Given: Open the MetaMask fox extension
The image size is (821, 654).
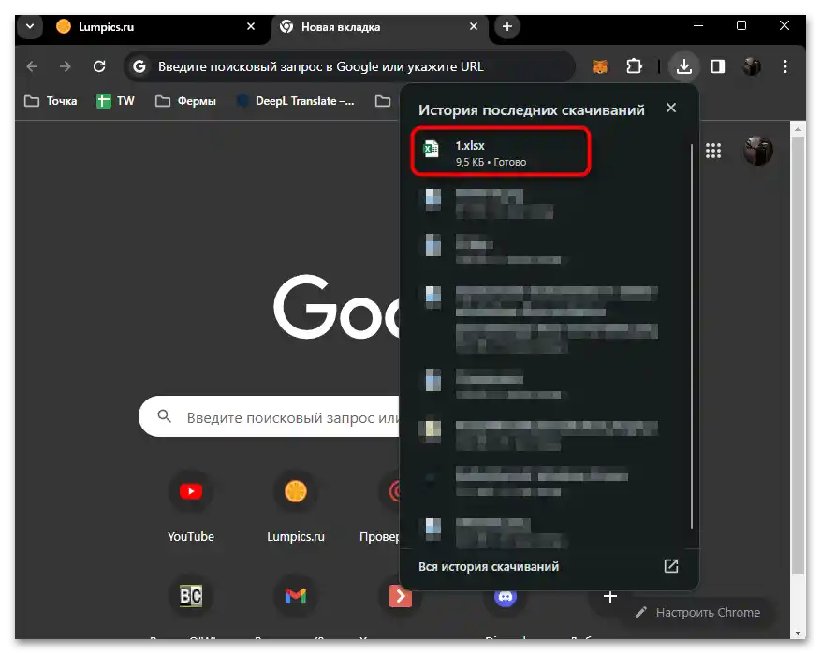Looking at the screenshot, I should point(599,66).
